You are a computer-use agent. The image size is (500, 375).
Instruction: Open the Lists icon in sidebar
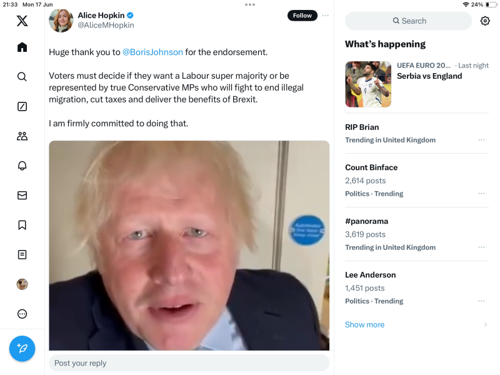click(22, 254)
